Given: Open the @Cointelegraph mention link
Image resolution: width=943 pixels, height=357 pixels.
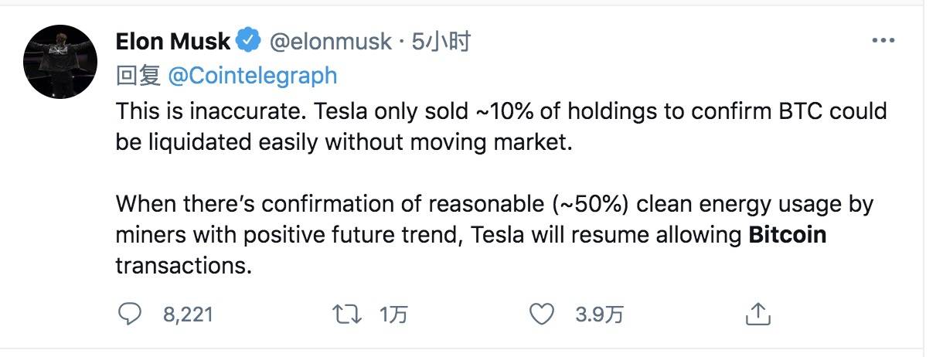Looking at the screenshot, I should tap(252, 75).
